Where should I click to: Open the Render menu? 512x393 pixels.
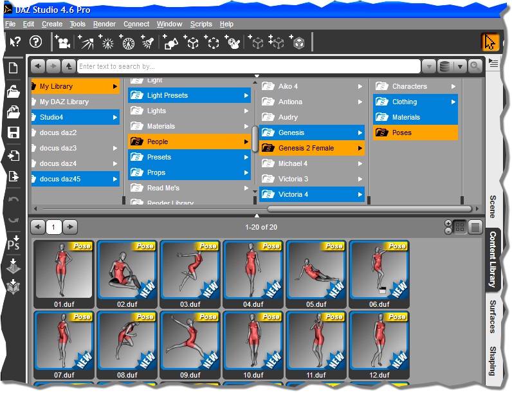coord(104,24)
